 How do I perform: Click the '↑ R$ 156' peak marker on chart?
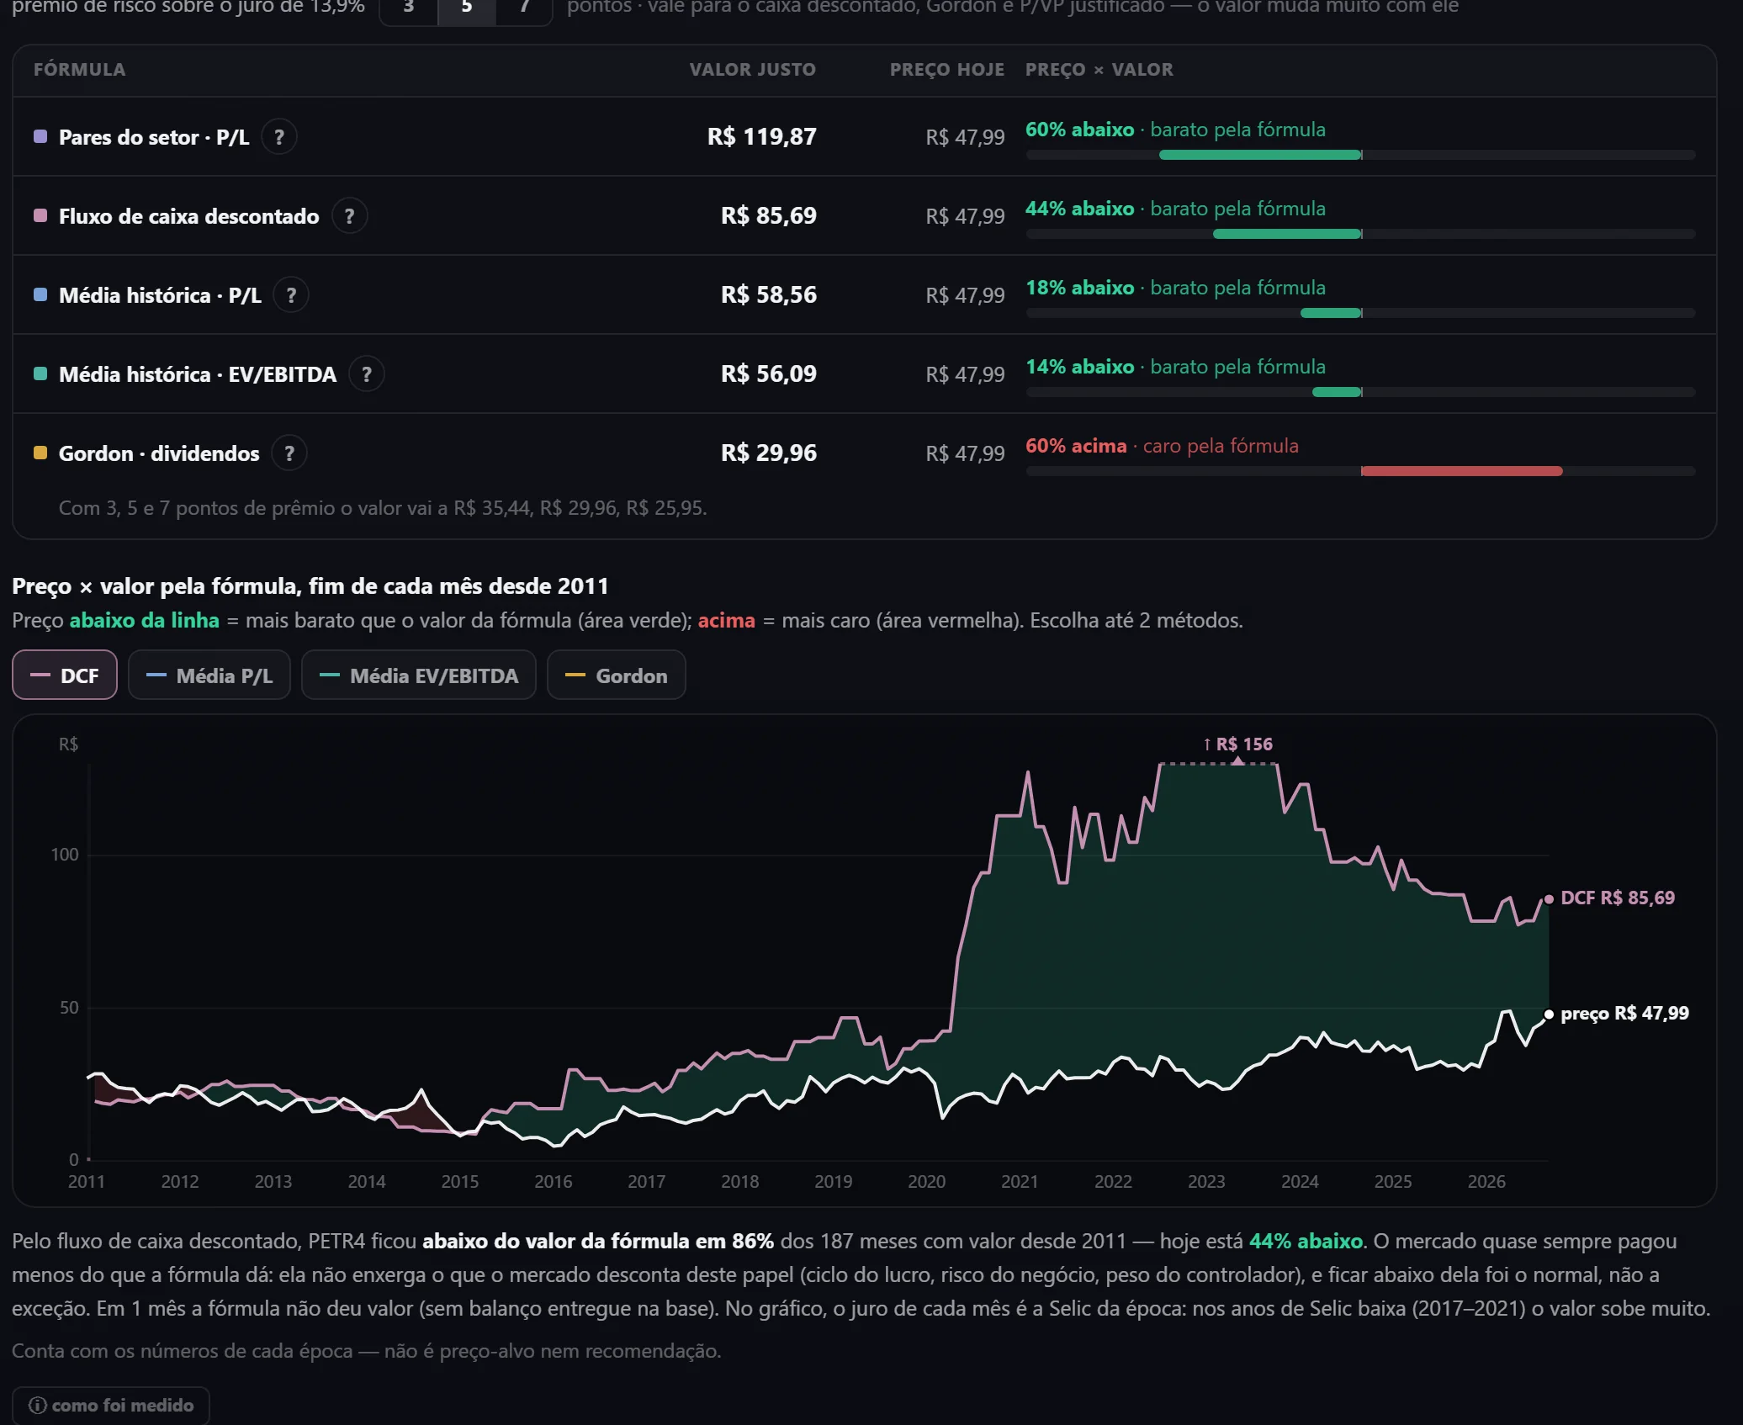[1237, 744]
